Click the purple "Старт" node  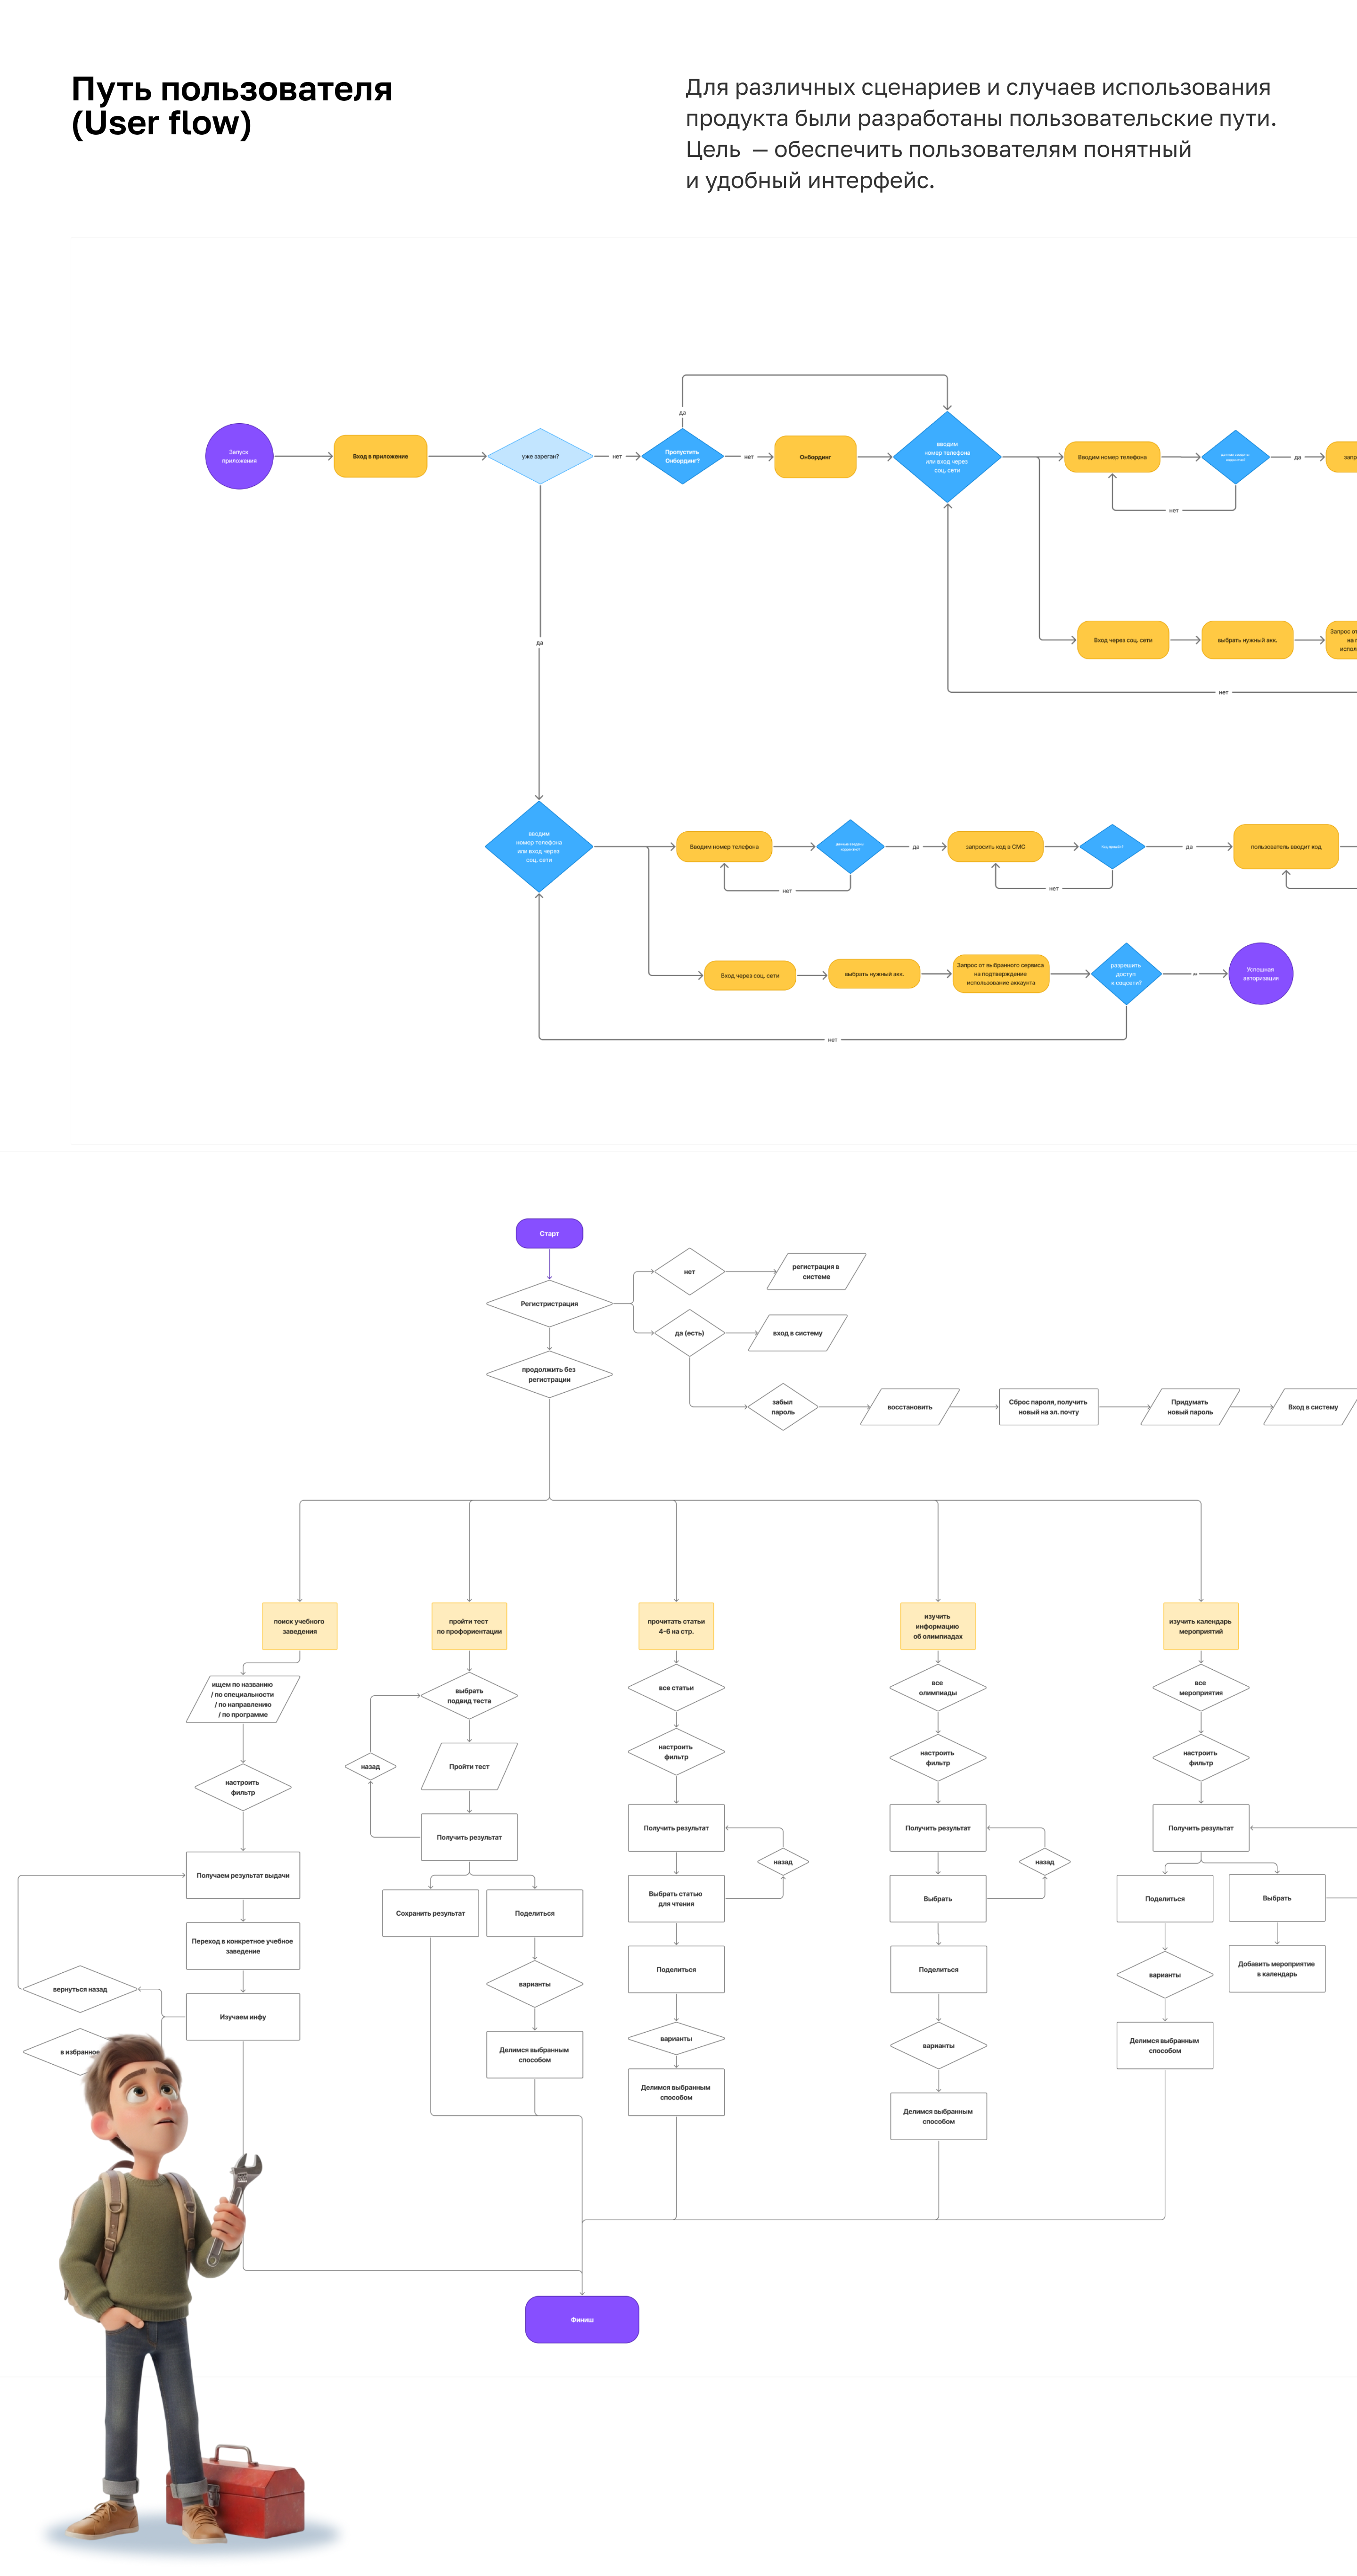click(549, 1233)
